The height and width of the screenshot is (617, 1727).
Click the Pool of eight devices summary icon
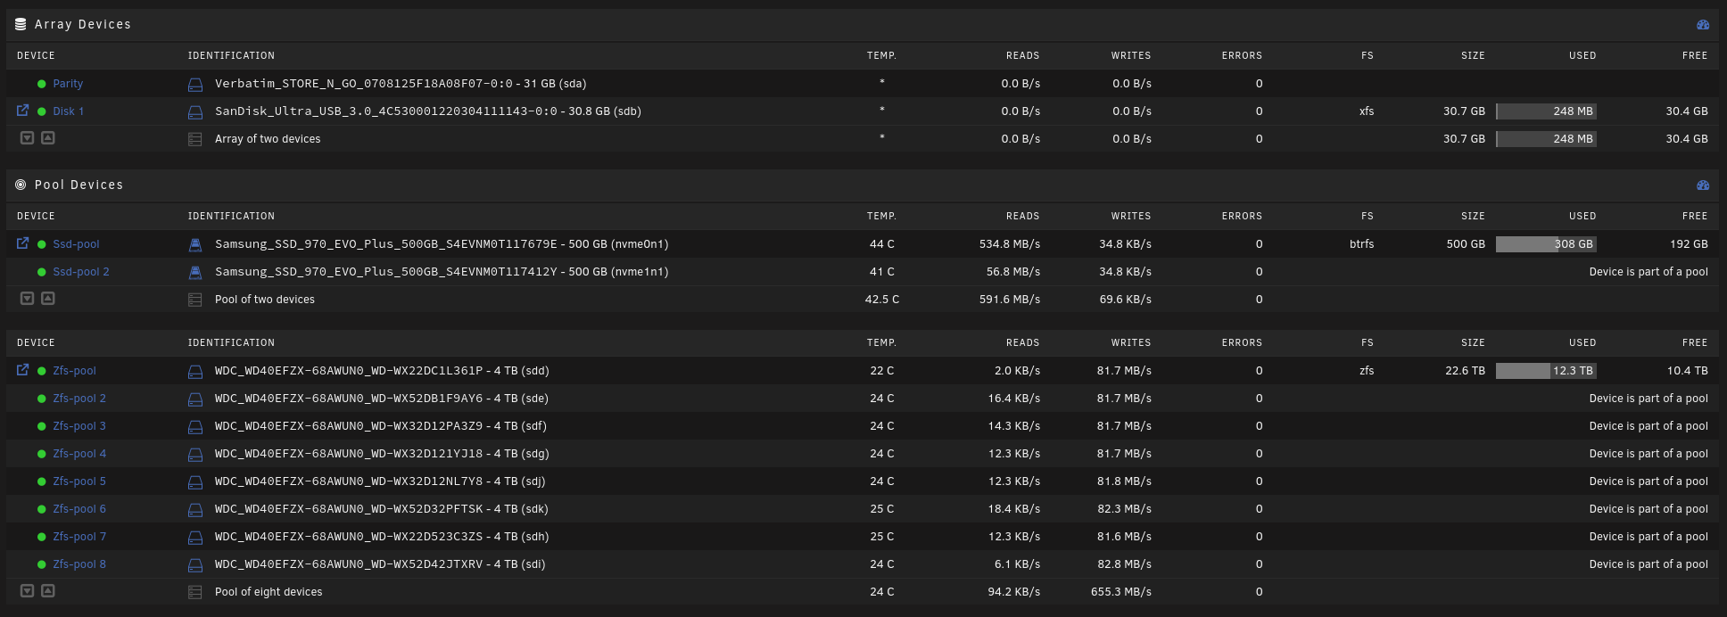(195, 592)
